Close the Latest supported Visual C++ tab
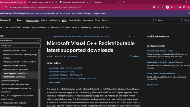190x107 pixels. tap(25, 2)
